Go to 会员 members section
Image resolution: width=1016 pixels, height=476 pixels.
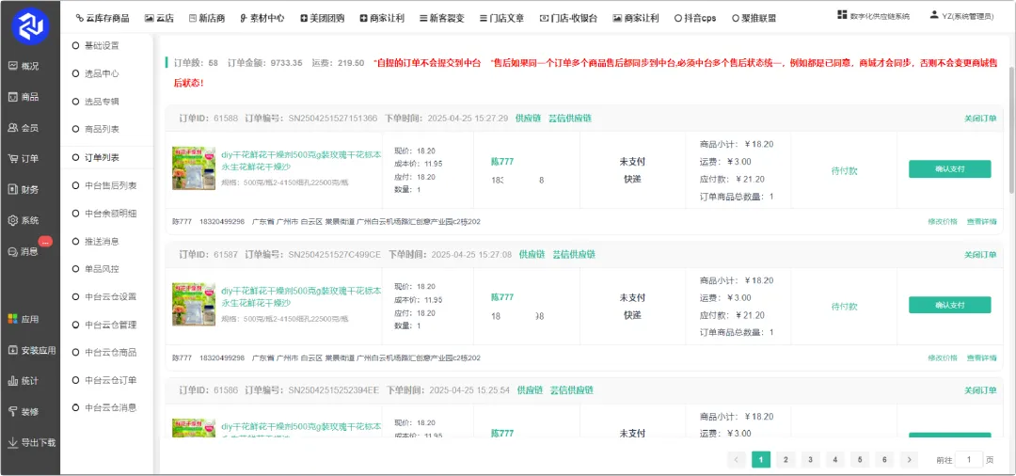[24, 128]
